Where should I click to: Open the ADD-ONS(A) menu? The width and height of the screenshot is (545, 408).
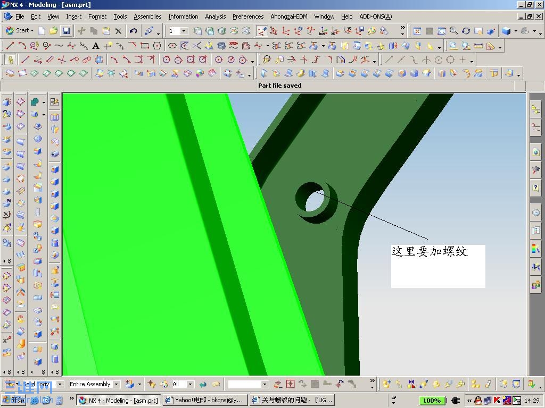(x=375, y=16)
